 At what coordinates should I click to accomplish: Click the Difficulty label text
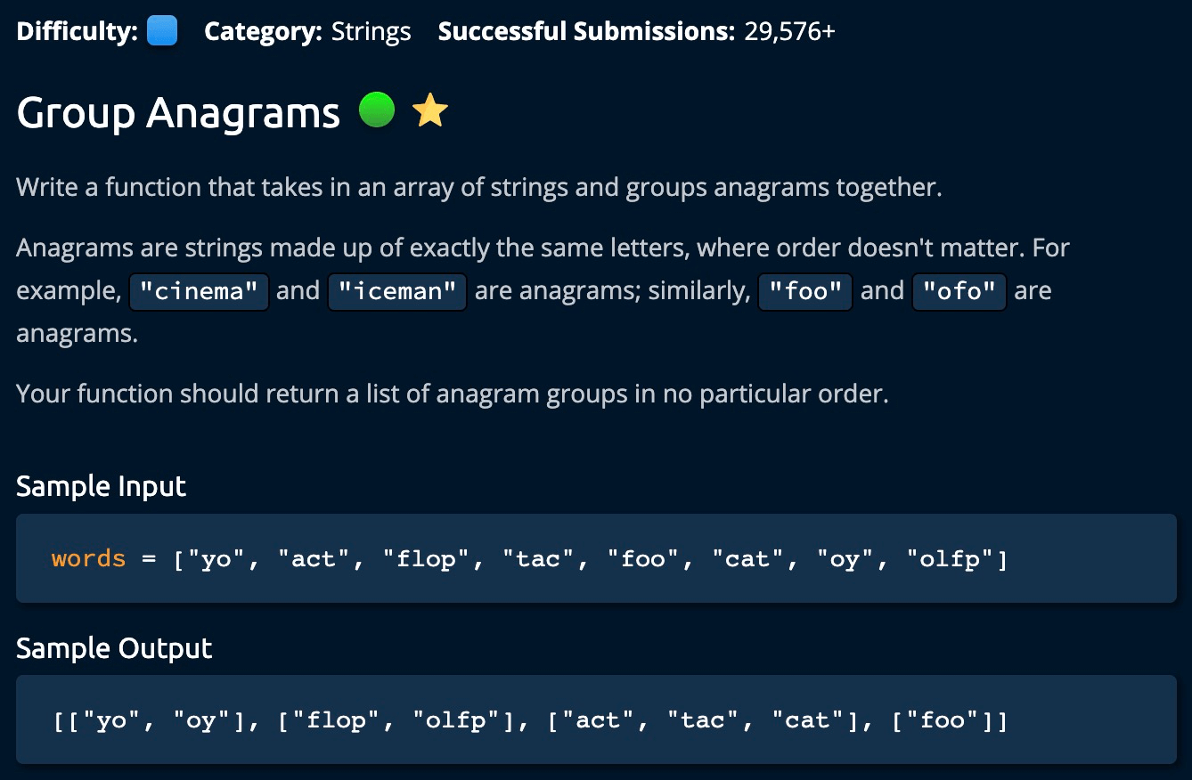77,32
